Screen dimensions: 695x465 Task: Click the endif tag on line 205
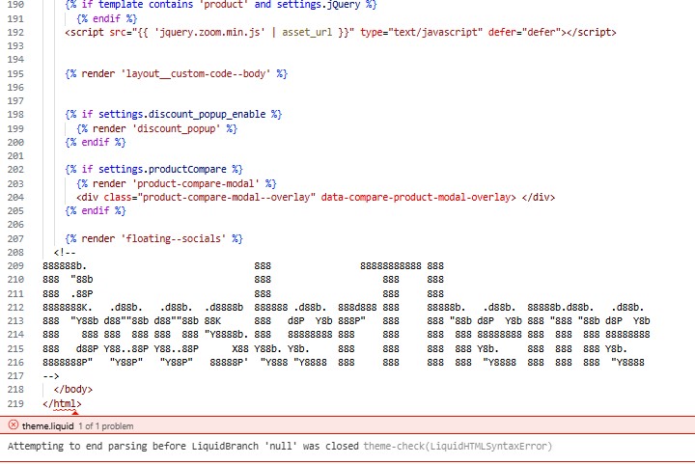click(x=96, y=210)
